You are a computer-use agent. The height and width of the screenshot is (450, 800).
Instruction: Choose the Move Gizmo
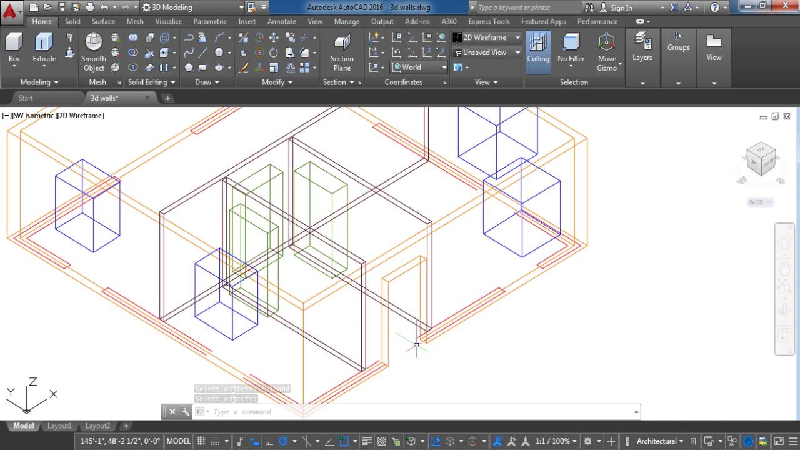click(x=606, y=52)
